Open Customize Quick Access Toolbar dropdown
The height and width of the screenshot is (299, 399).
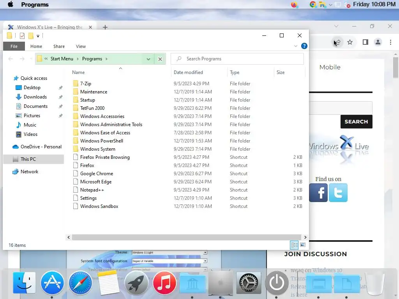[38, 36]
